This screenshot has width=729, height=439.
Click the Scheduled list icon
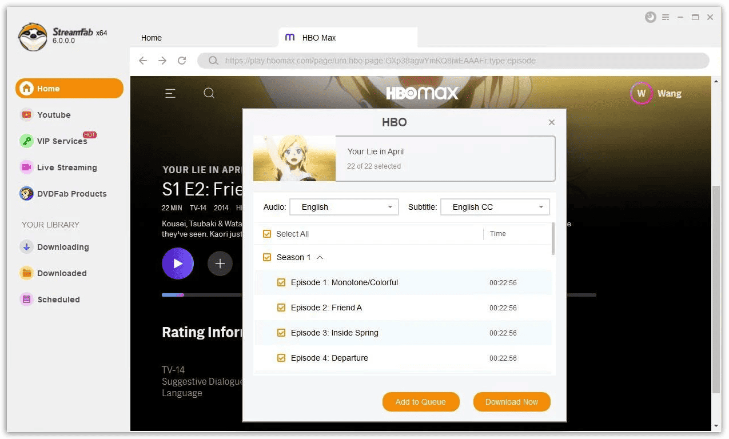pos(26,300)
